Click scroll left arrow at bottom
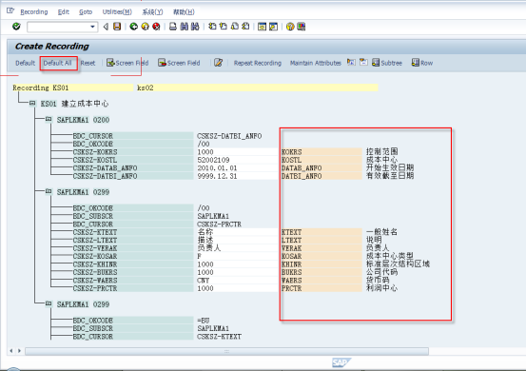 point(11,351)
